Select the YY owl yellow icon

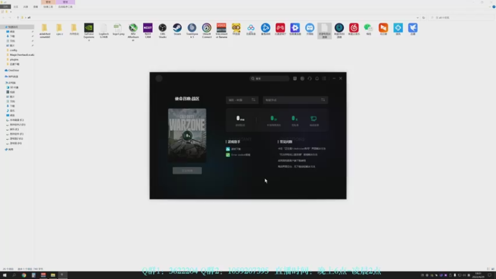click(x=236, y=29)
